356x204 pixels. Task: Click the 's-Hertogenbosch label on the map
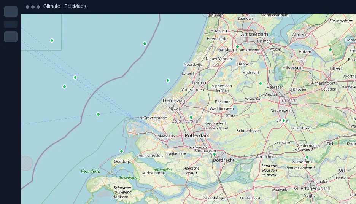311,188
